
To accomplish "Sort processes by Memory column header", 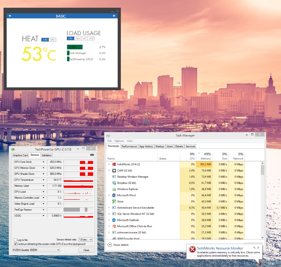I will 204,156.
